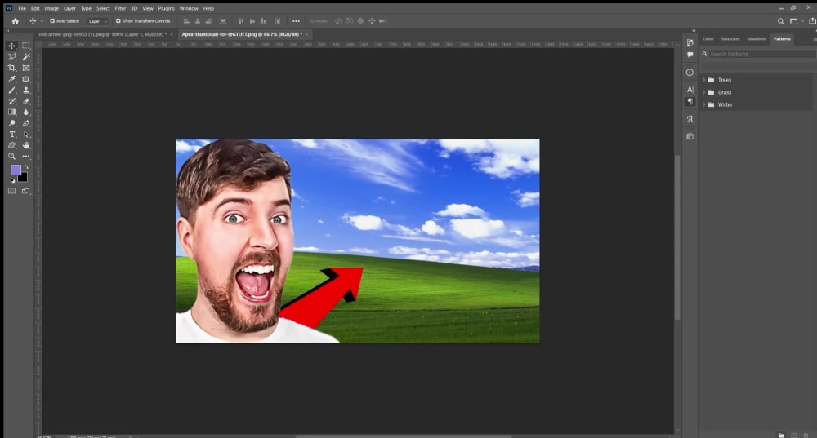Select the Crop tool
Screen dimensions: 817x438
click(x=12, y=69)
